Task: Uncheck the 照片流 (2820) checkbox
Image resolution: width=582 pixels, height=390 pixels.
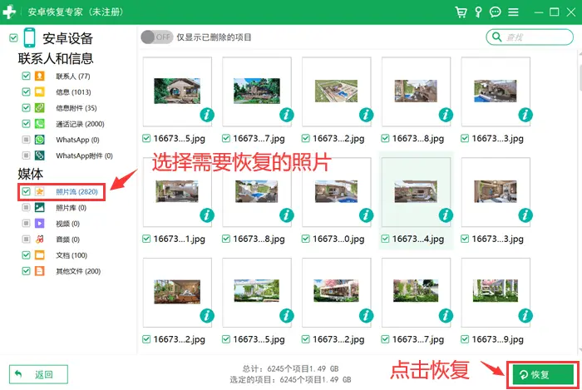Action: 26,191
